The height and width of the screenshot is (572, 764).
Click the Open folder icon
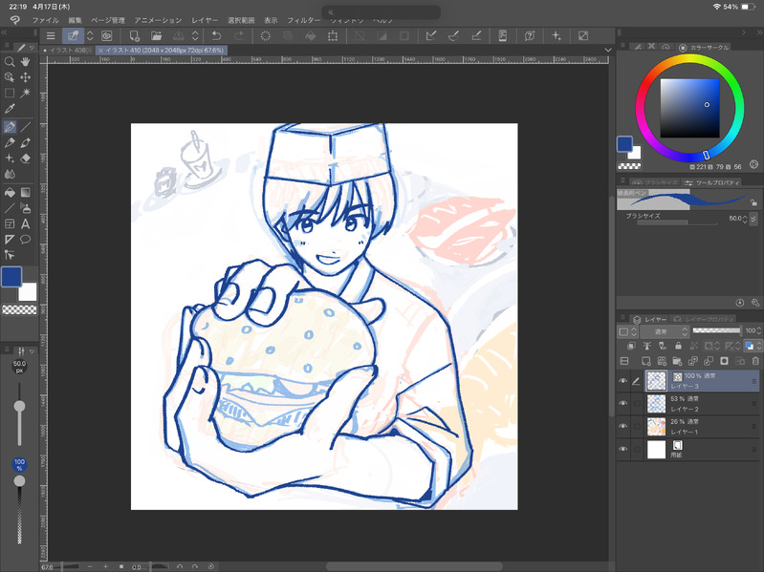(x=156, y=36)
